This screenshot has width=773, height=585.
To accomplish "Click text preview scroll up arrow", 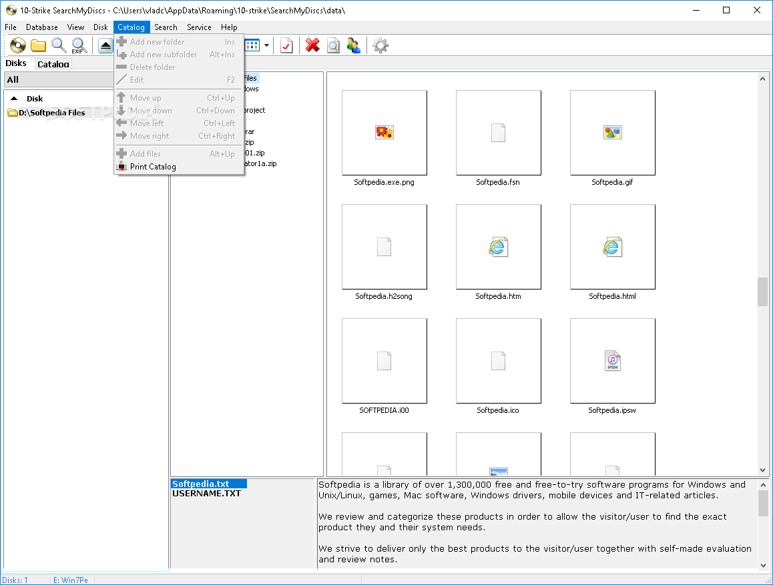I will (x=762, y=485).
